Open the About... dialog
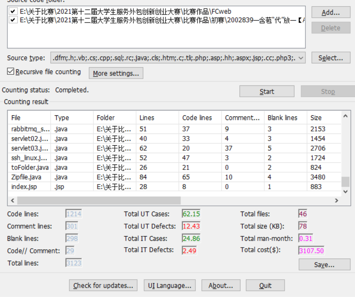Image resolution: width=355 pixels, height=297 pixels. pyautogui.click(x=221, y=285)
